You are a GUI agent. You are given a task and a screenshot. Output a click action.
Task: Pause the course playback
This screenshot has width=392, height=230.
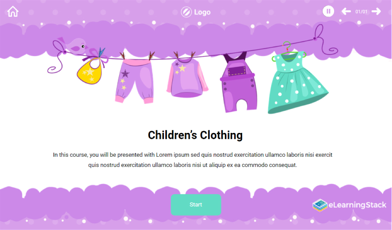click(x=328, y=11)
